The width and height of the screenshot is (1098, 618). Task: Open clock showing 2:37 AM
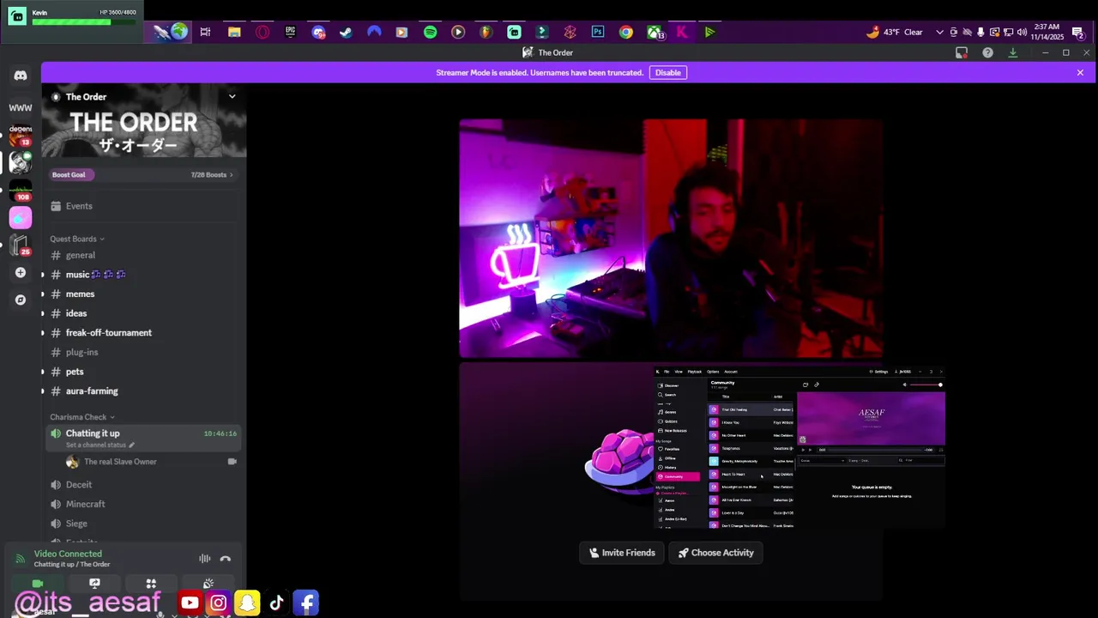pyautogui.click(x=1047, y=32)
